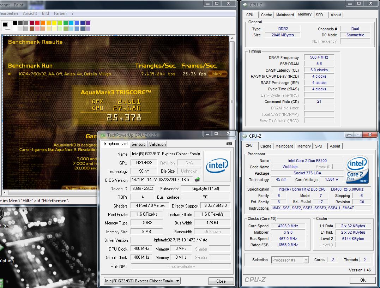Click the processor name Intel Core 2 Duo E8400
The width and height of the screenshot is (380, 288).
click(307, 161)
